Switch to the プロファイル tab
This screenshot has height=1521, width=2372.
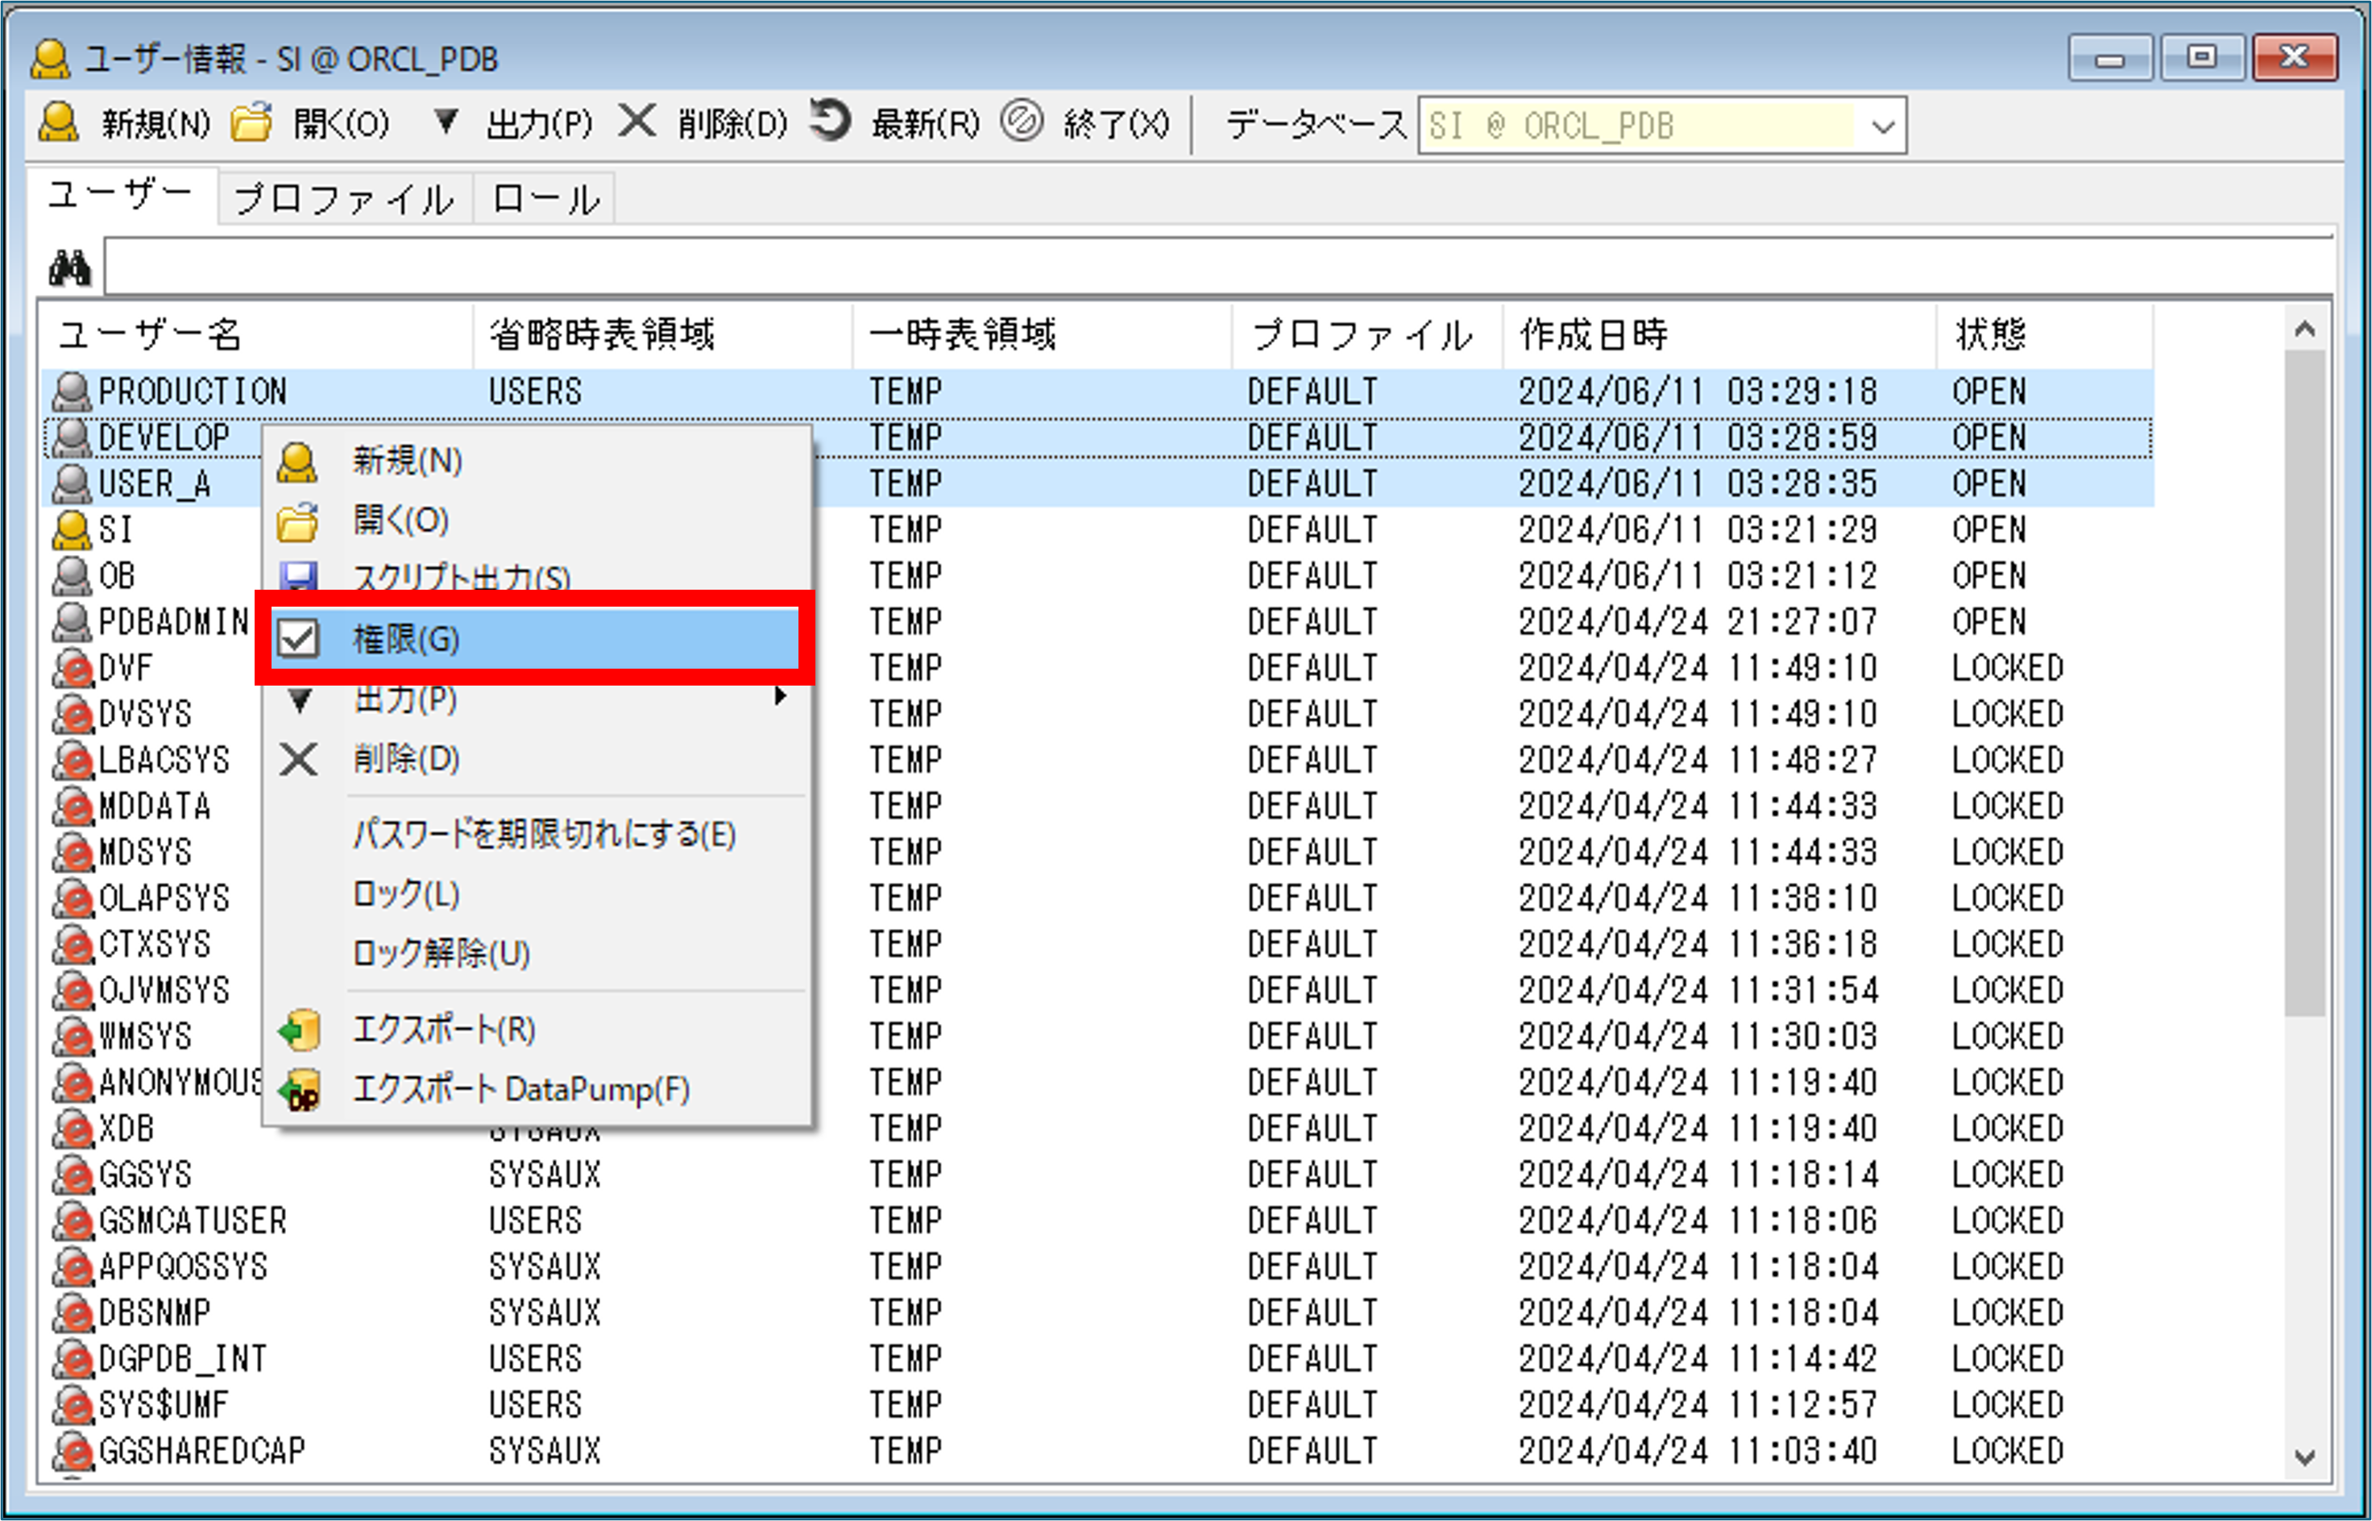click(x=344, y=200)
